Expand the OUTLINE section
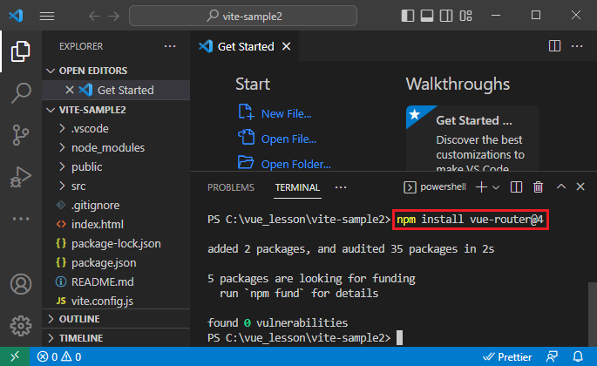This screenshot has width=597, height=366. coord(116,319)
